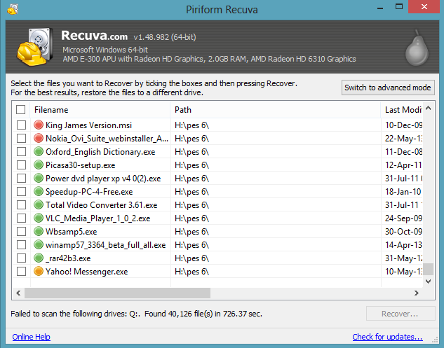Tick the checkbox for Oxford_English Dictionary.exe

tap(21, 151)
